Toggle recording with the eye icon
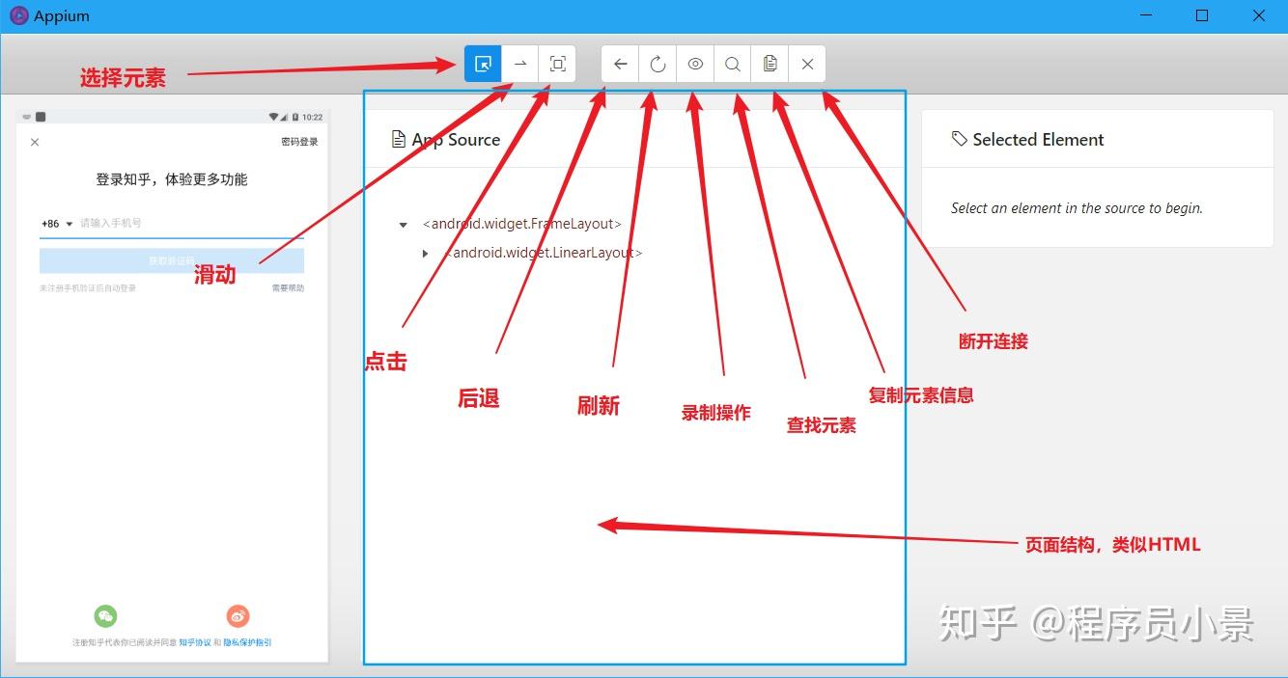The image size is (1288, 678). click(x=695, y=64)
